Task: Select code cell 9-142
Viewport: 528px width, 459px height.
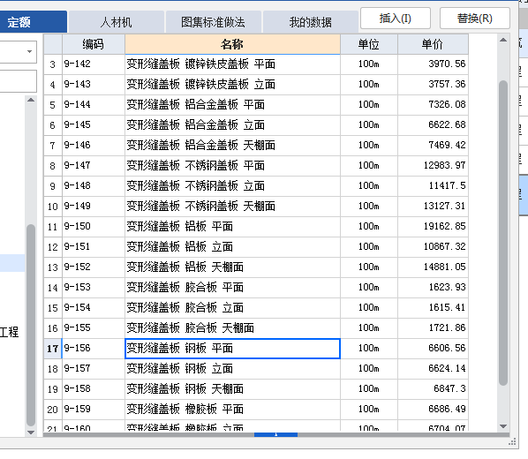Action: [94, 64]
